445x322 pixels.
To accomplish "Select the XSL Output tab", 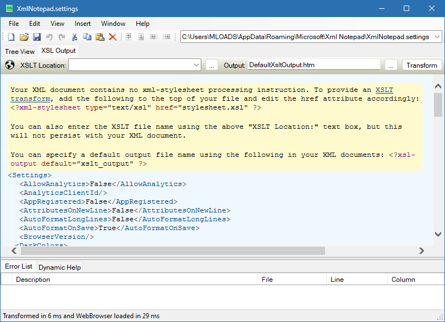I will (x=58, y=51).
